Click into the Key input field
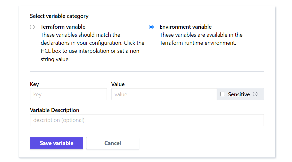292x162 pixels. click(x=68, y=94)
